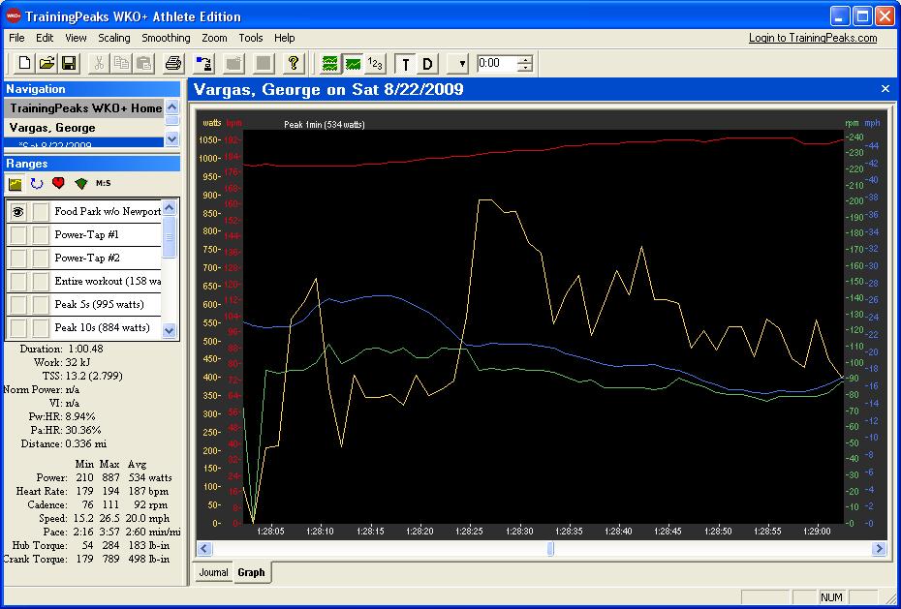Screen dimensions: 901x609
Task: Select the power ranges chart icon
Action: (x=16, y=183)
